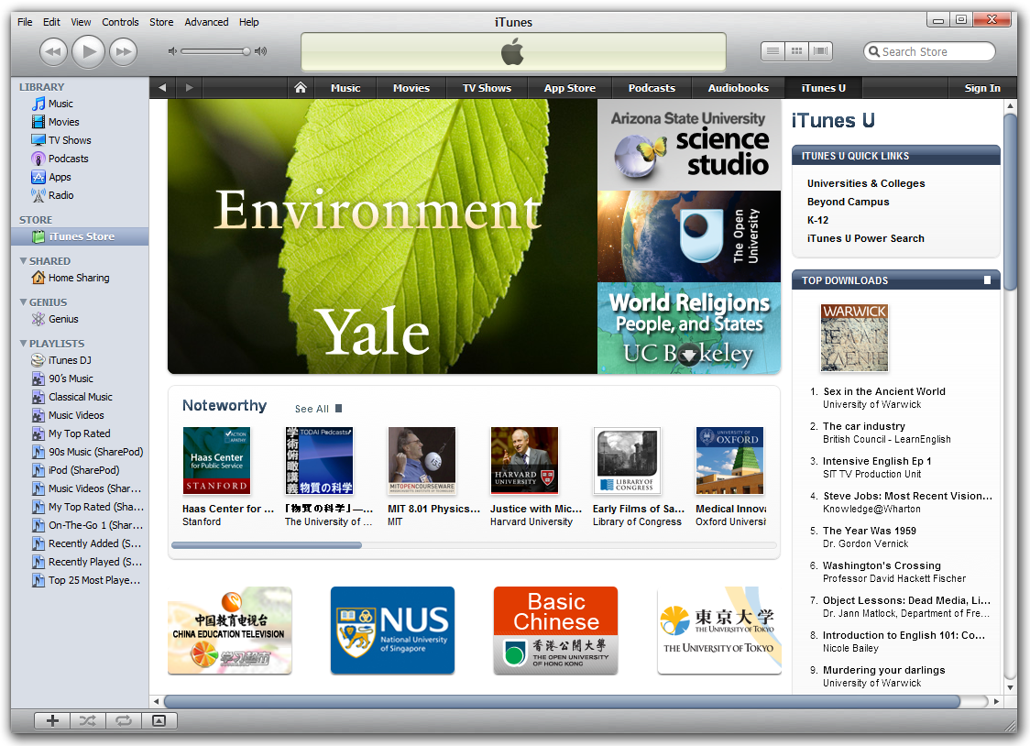The image size is (1030, 746).
Task: Open Beyond Campus quick link
Action: pos(848,203)
